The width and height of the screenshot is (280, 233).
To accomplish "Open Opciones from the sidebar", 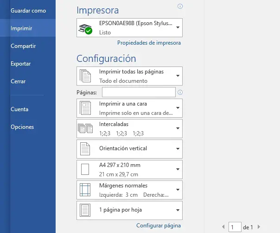I will click(x=22, y=127).
